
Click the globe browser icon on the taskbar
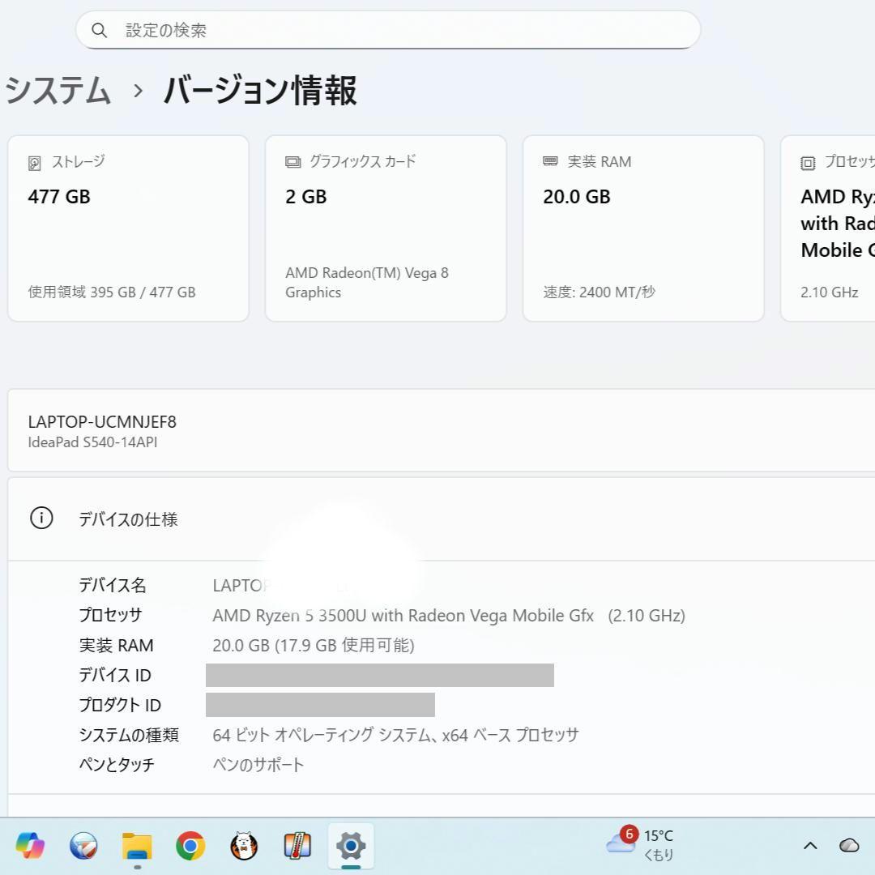pos(83,845)
